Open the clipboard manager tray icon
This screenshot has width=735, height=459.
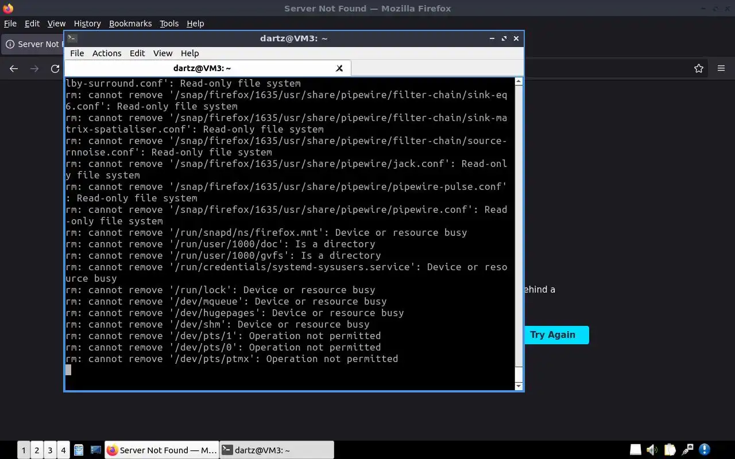[x=670, y=450]
